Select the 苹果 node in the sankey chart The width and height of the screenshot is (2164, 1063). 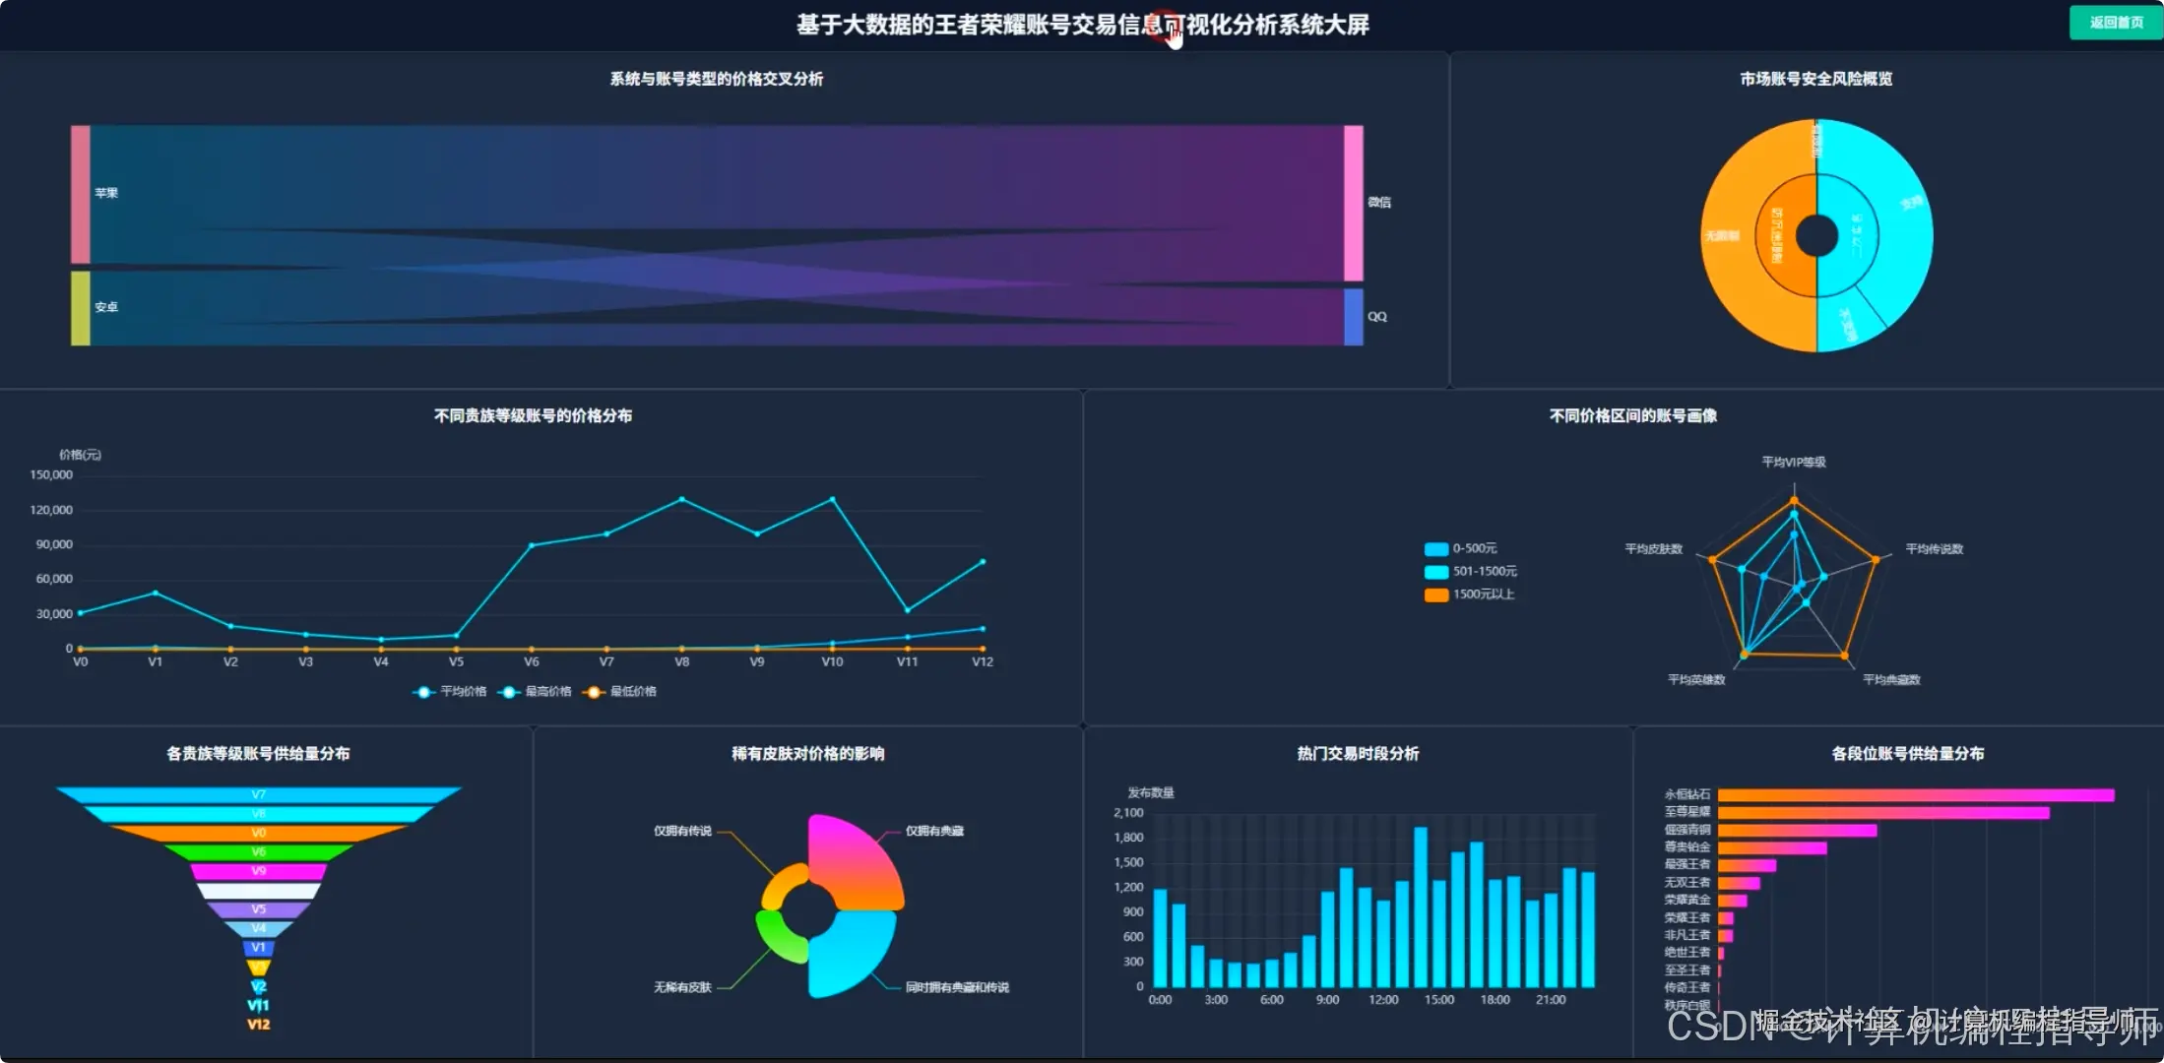(x=79, y=192)
